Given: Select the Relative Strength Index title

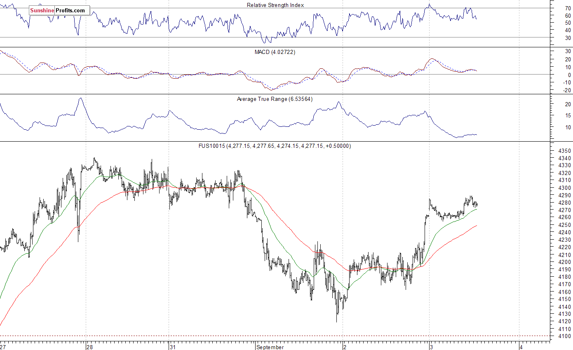Looking at the screenshot, I should [x=275, y=5].
